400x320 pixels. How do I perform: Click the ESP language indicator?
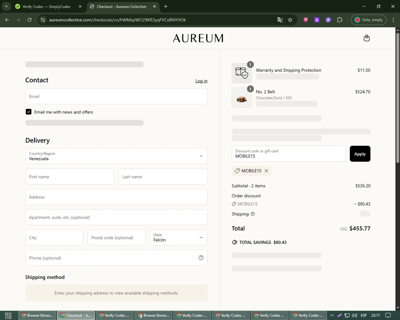363,315
